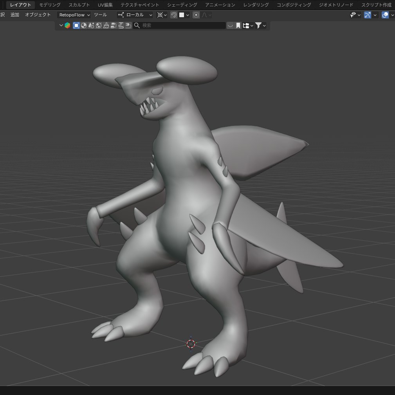Click the 検索 search input field
Screen dimensions: 395x395
pyautogui.click(x=179, y=25)
